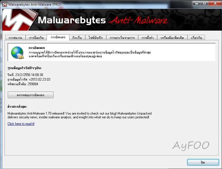This screenshot has width=222, height=169.
Task: Go to the ไฟล์บันทึก tab
Action: coord(96,38)
